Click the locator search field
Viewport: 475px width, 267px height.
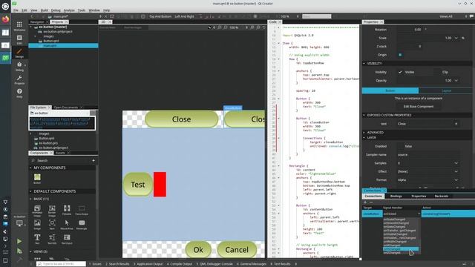pyautogui.click(x=62, y=264)
